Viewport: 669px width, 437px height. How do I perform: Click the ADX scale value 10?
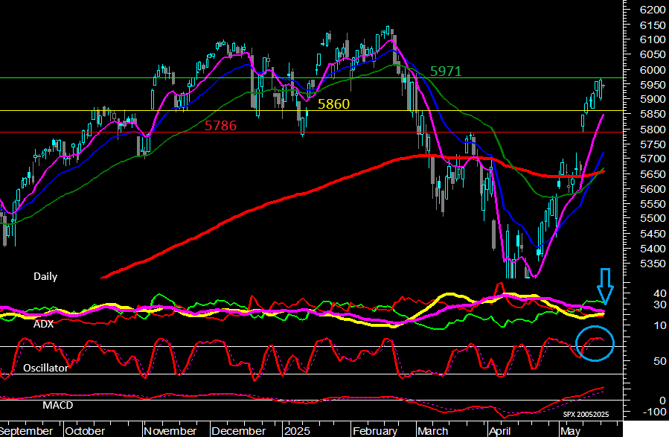click(x=659, y=325)
